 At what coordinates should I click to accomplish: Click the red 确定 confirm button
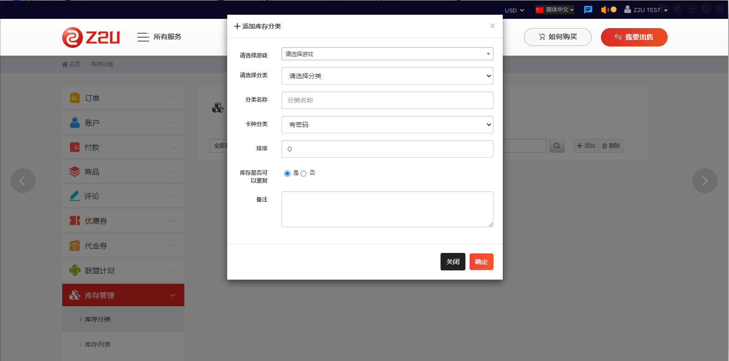[482, 262]
